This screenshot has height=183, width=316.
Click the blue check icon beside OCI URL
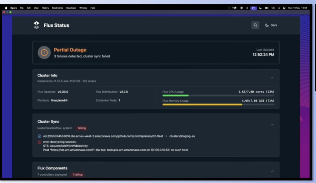(x=39, y=136)
